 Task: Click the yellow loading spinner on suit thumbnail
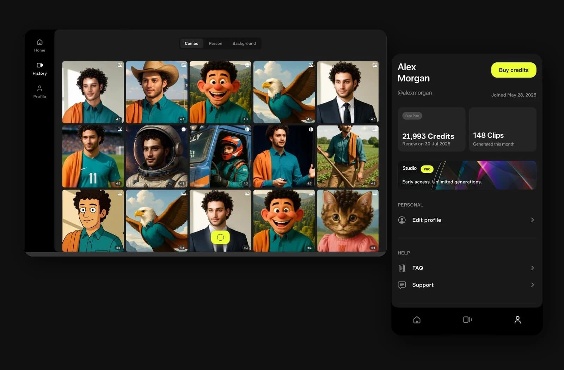click(220, 238)
